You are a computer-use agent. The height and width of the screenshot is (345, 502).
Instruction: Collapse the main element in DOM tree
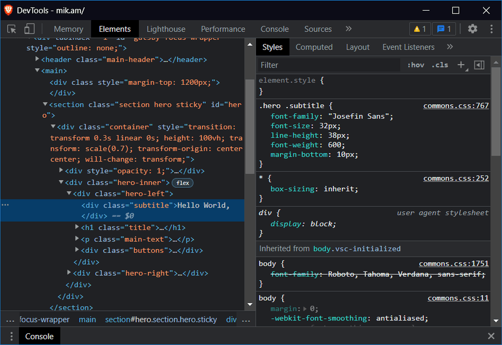point(37,71)
